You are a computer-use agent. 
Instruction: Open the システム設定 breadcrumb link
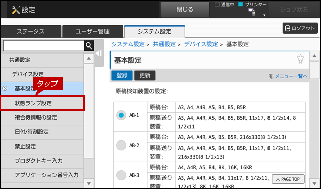[128, 44]
